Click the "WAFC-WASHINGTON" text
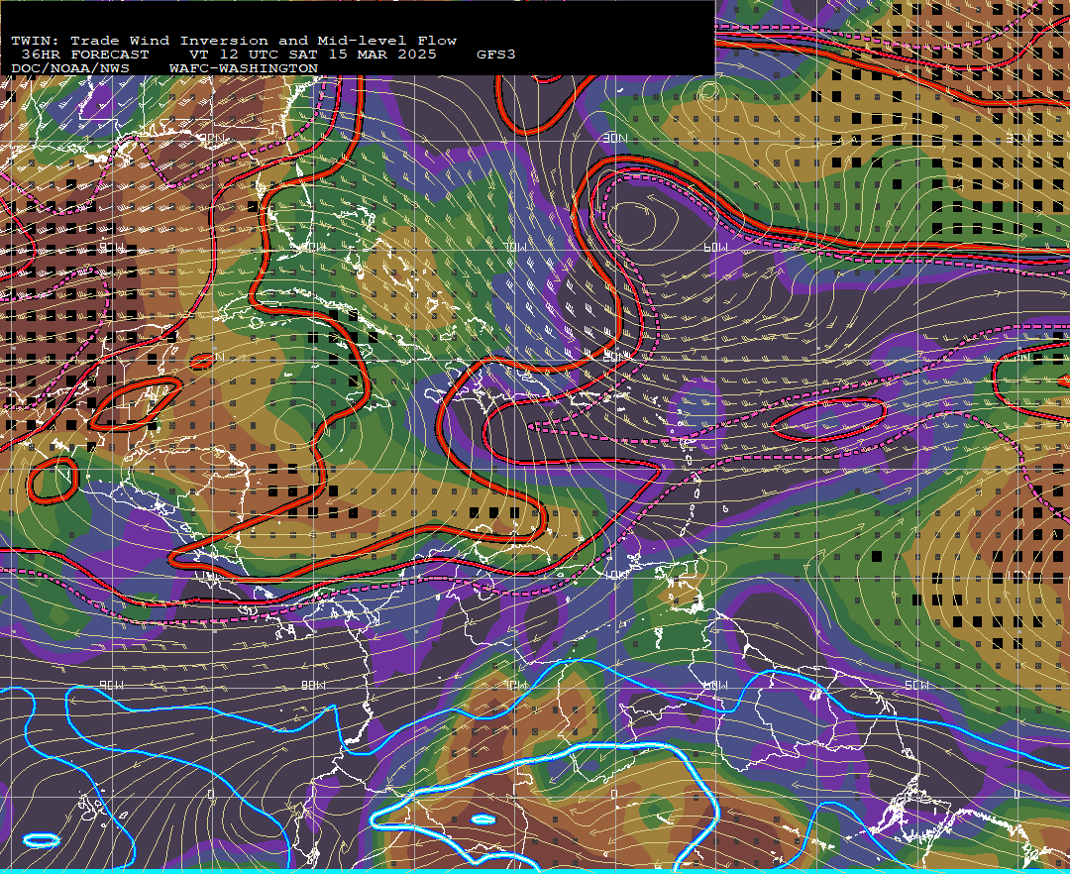The height and width of the screenshot is (874, 1070). click(244, 69)
